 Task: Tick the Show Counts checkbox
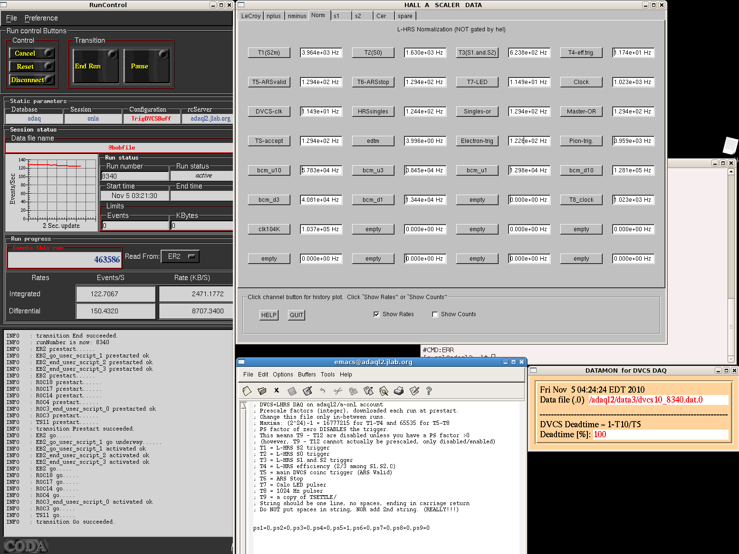(x=435, y=314)
